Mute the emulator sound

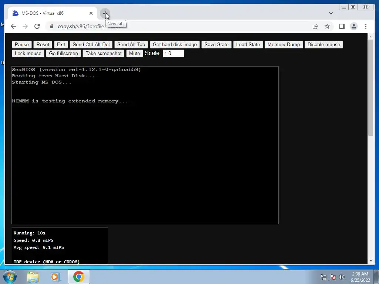[x=134, y=53]
